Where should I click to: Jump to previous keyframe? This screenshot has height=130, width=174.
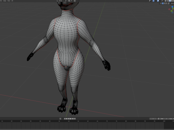[67, 119]
